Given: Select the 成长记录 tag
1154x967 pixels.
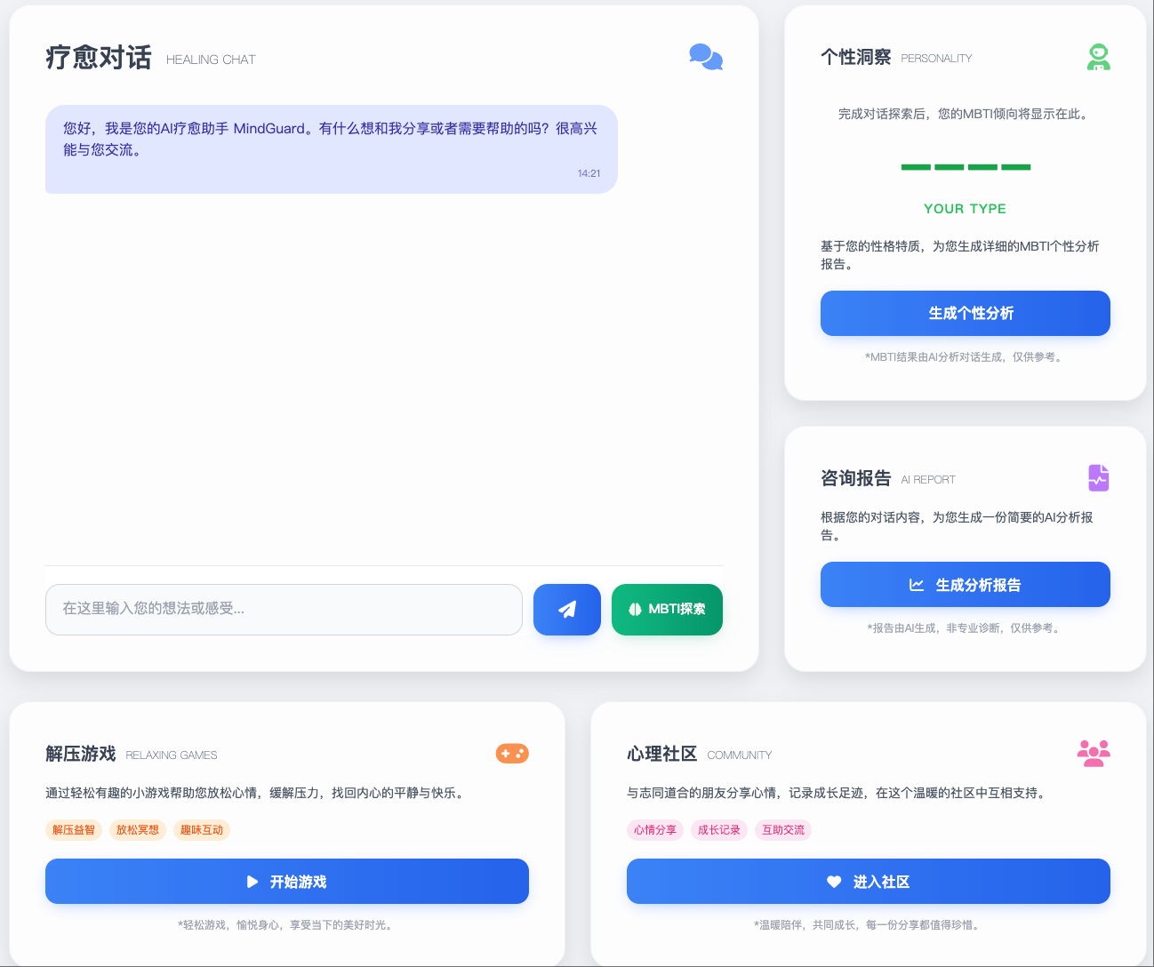Looking at the screenshot, I should click(x=719, y=830).
